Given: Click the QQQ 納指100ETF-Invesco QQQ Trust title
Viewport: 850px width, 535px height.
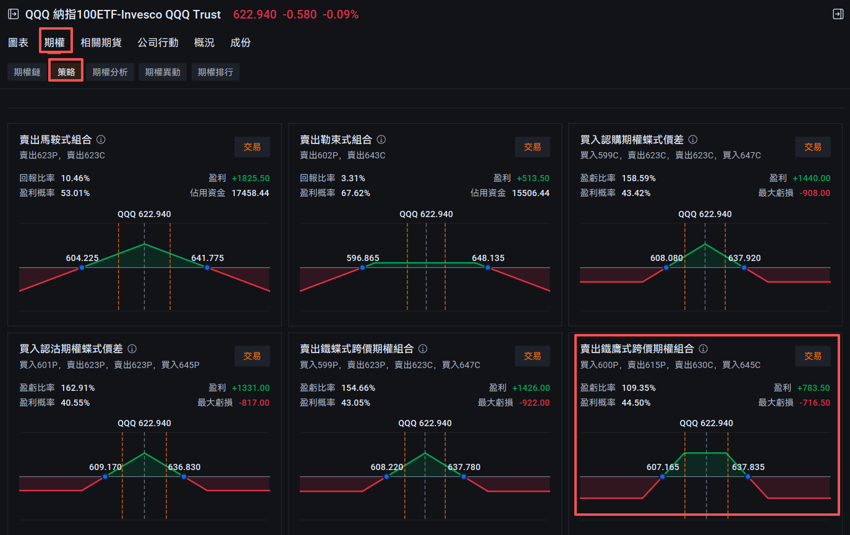Looking at the screenshot, I should click(122, 14).
